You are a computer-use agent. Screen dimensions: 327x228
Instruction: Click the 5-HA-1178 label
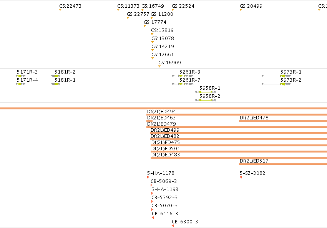pyautogui.click(x=161, y=173)
